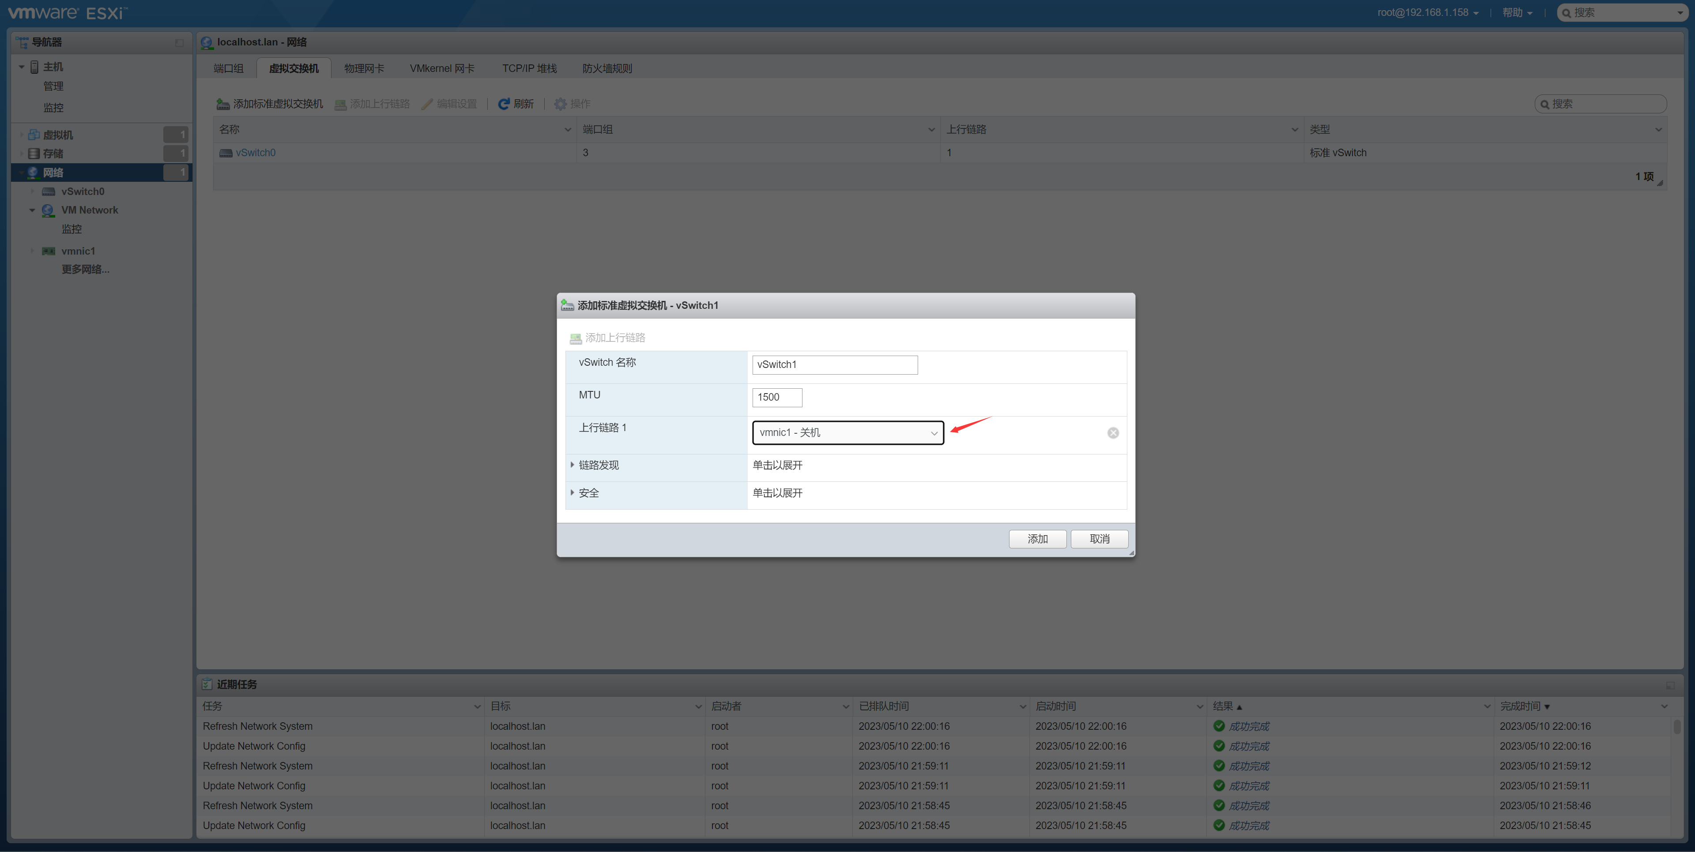Click the refresh icon in toolbar
This screenshot has height=852, width=1695.
point(503,104)
